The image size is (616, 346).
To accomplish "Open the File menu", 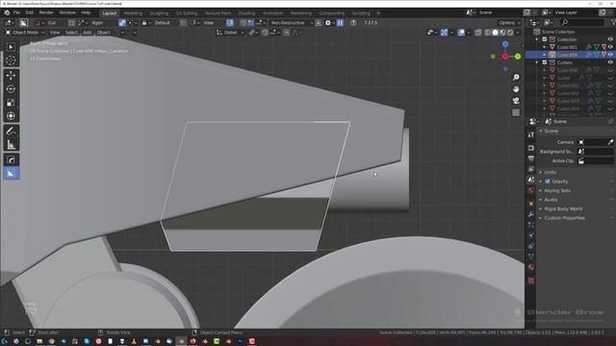I will click(x=16, y=12).
